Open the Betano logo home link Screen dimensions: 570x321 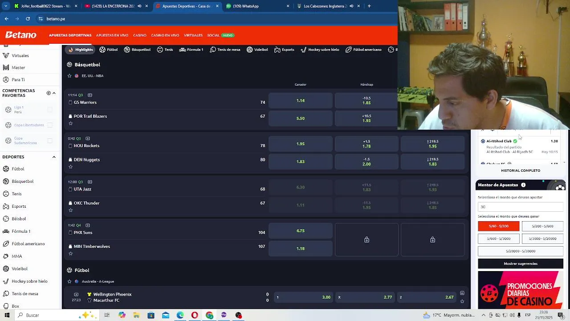pos(21,35)
